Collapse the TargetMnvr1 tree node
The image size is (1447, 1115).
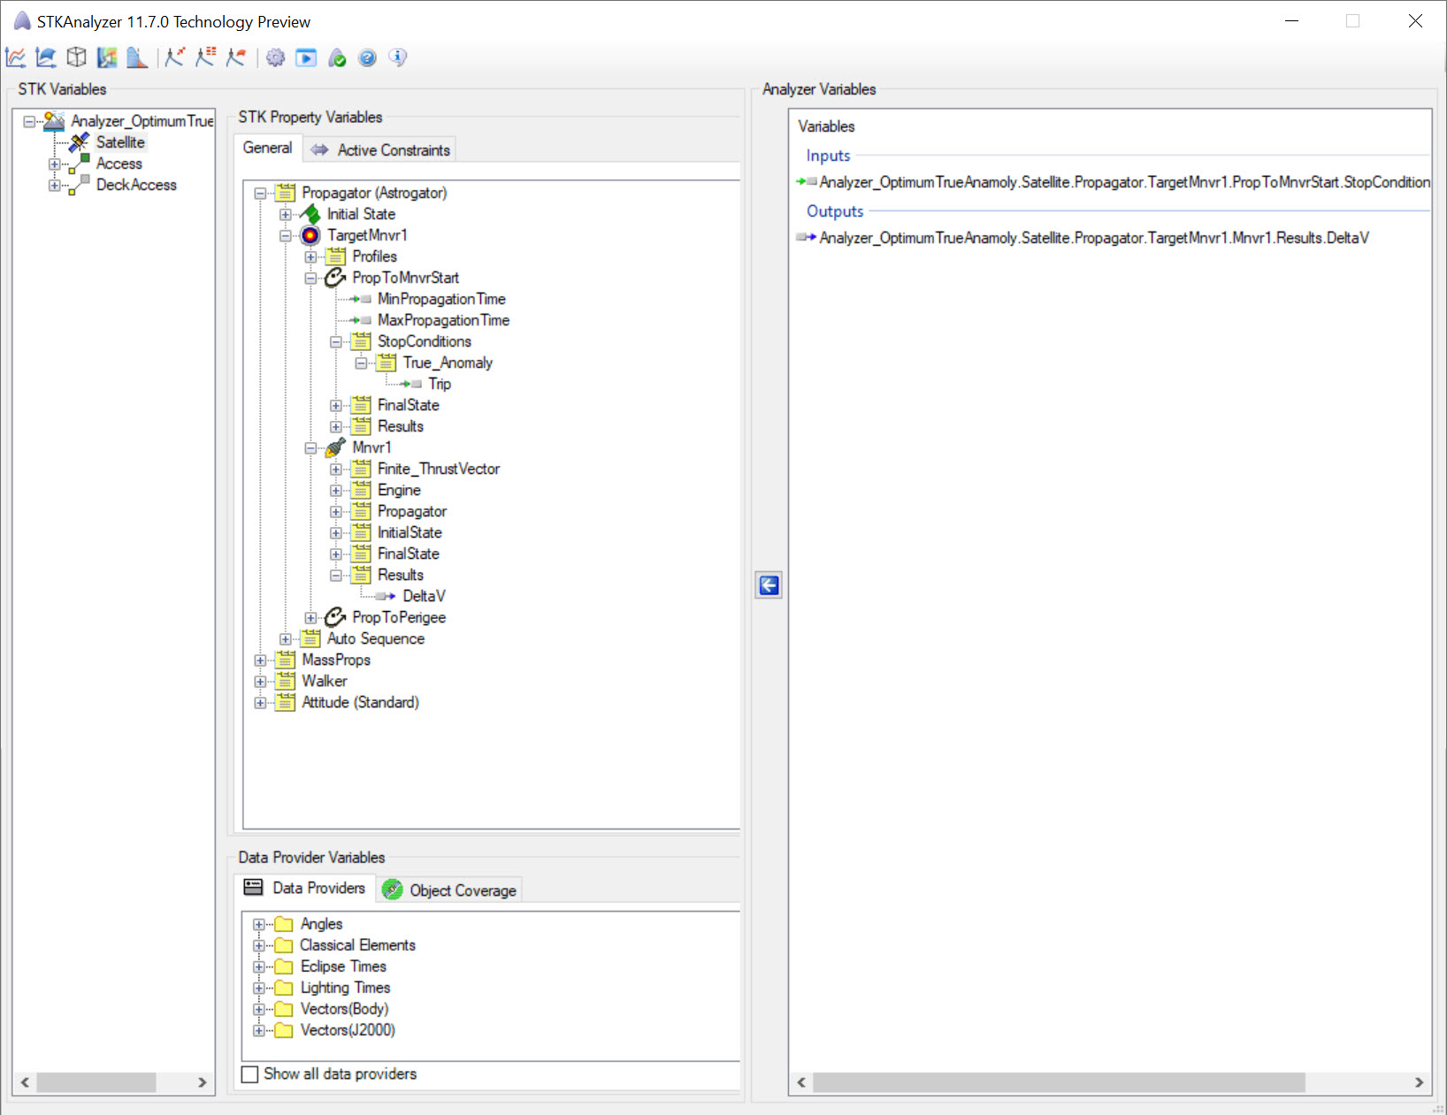[286, 236]
